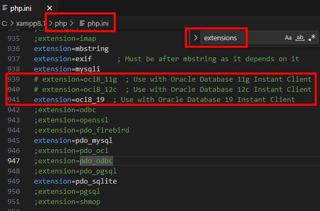
Task: Expand the replace toggle chevron in find widget
Action: (196, 38)
